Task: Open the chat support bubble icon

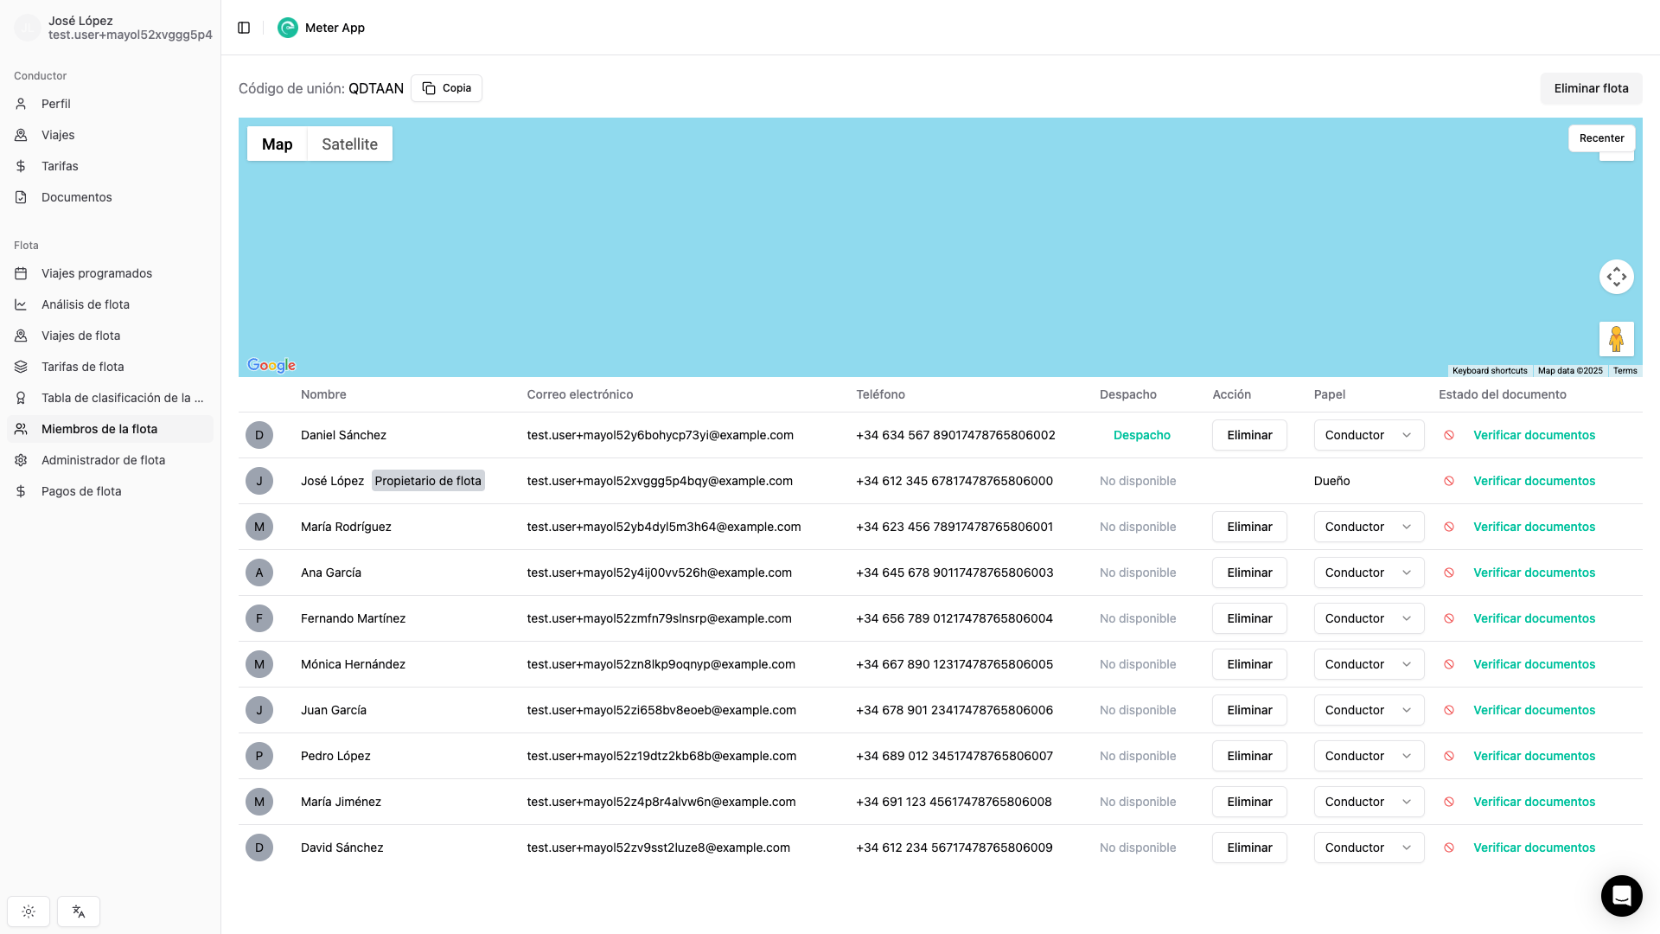Action: coord(1621,895)
